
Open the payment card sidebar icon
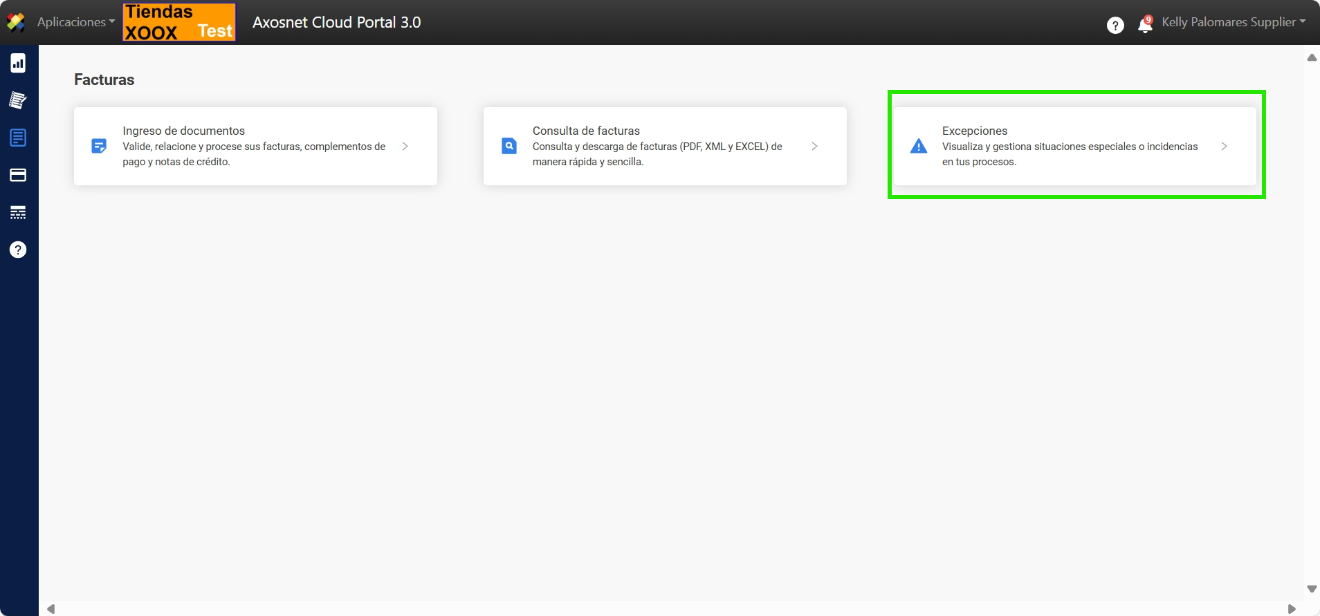tap(18, 175)
